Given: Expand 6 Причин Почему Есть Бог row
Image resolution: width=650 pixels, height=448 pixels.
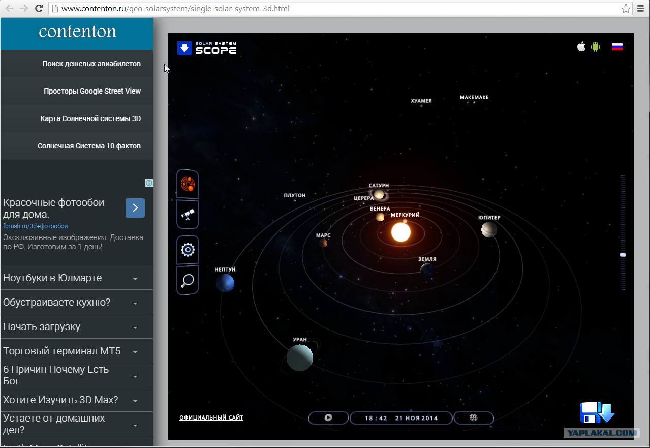Looking at the screenshot, I should (77, 375).
